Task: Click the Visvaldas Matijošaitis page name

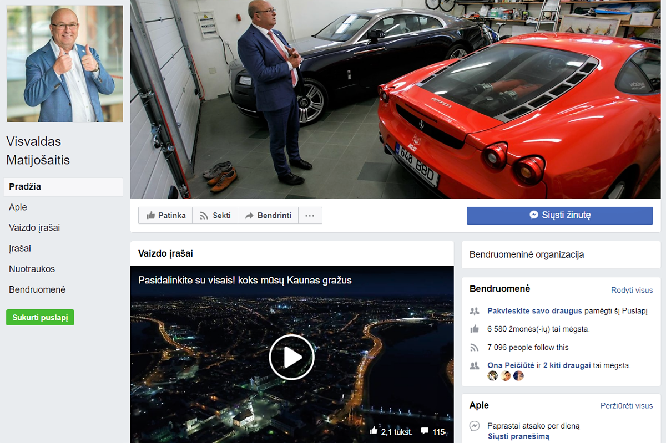Action: pyautogui.click(x=38, y=151)
